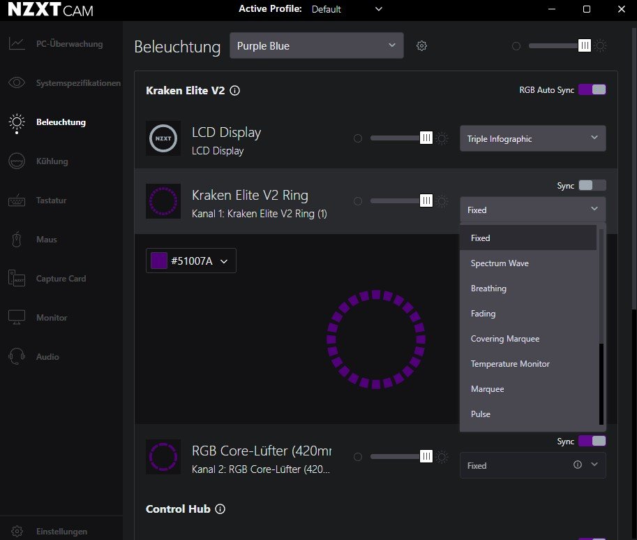The height and width of the screenshot is (540, 637).
Task: Click LCD Display brightness slider handle
Action: click(426, 138)
